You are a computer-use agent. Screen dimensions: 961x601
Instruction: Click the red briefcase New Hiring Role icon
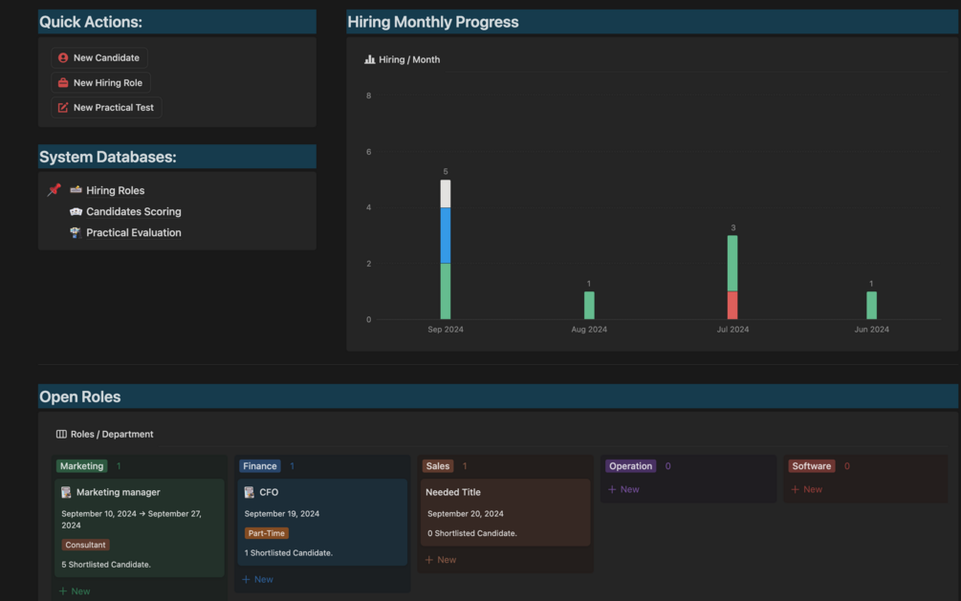point(62,83)
